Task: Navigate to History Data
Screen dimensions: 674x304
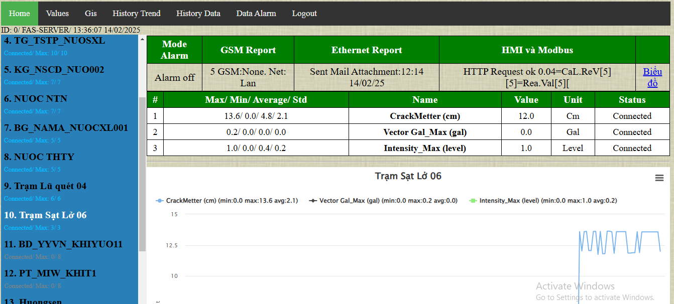Action: [198, 14]
